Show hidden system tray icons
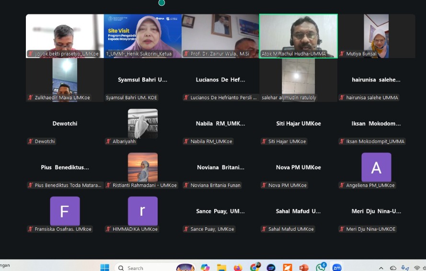This screenshot has width=426, height=271. pyautogui.click(x=381, y=268)
